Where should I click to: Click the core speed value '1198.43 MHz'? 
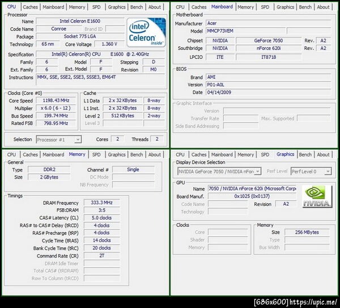(x=56, y=100)
